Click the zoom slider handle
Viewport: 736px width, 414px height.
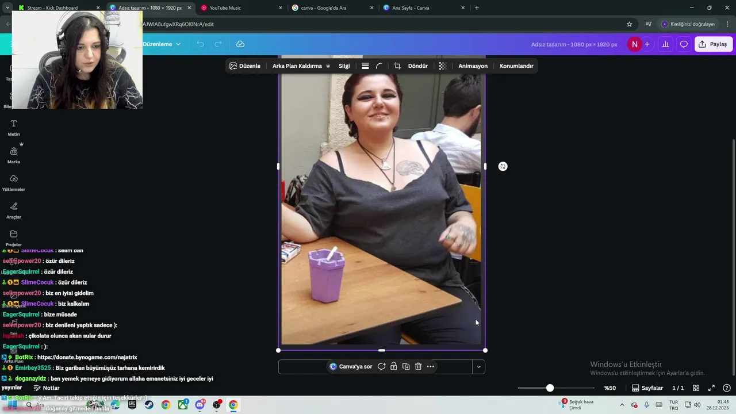click(550, 388)
